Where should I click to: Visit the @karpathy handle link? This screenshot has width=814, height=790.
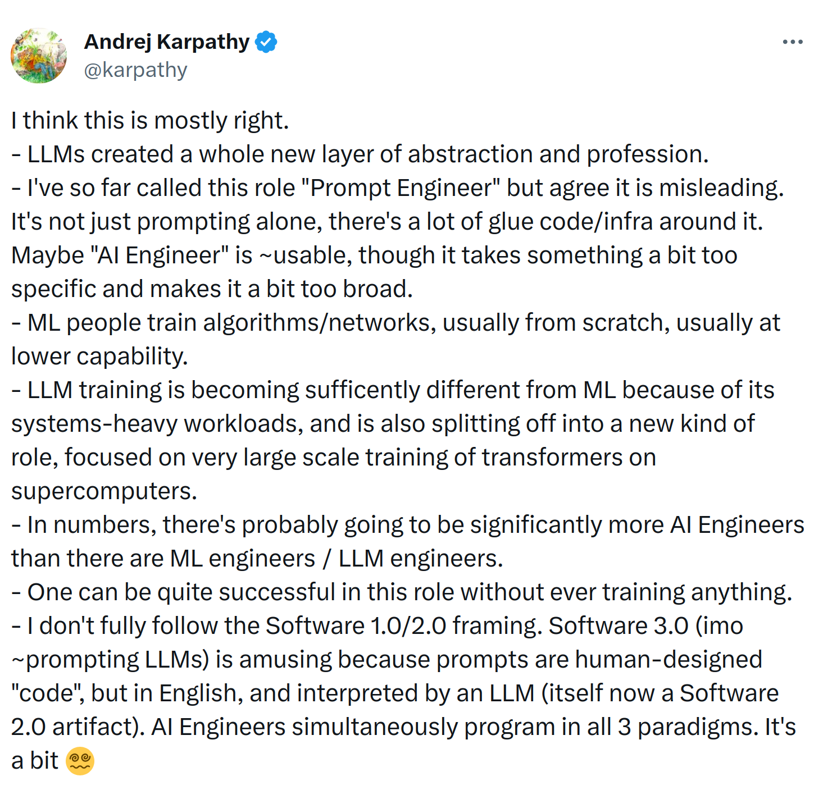[x=135, y=70]
